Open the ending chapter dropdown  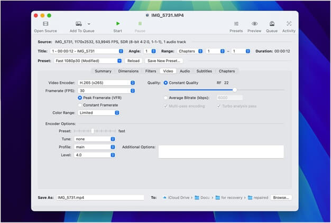pyautogui.click(x=241, y=51)
